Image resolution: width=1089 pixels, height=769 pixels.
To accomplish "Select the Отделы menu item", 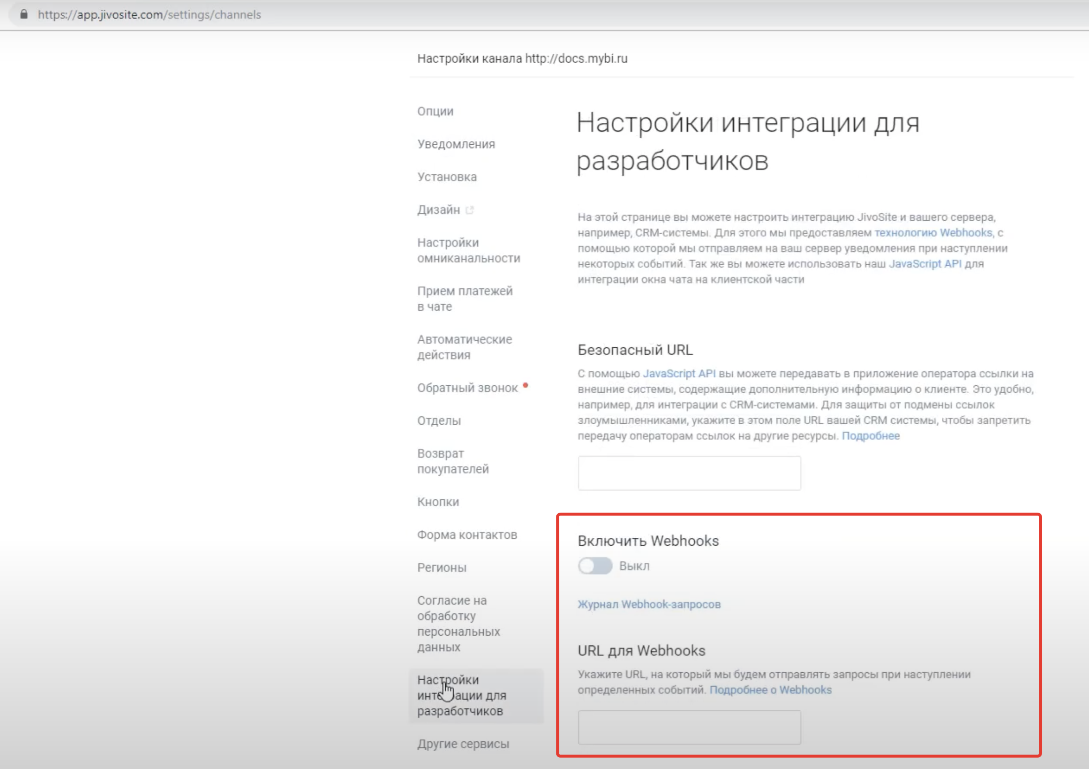I will coord(439,421).
